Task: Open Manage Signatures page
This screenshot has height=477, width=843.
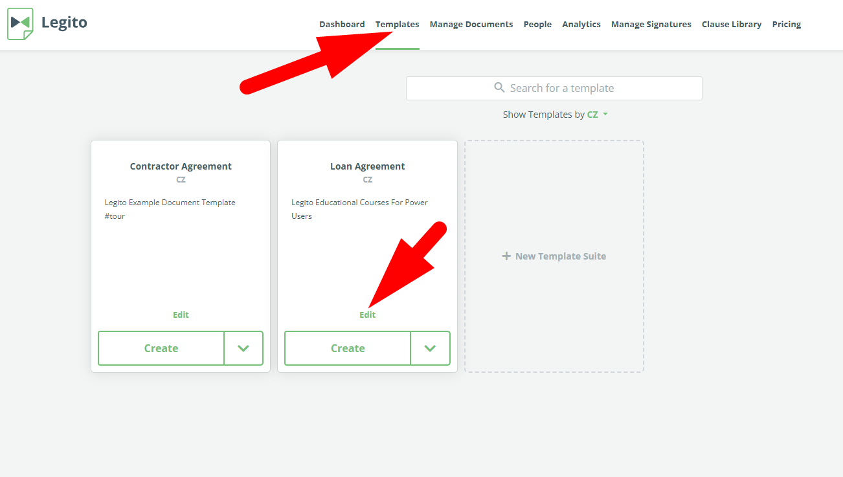Action: [651, 25]
